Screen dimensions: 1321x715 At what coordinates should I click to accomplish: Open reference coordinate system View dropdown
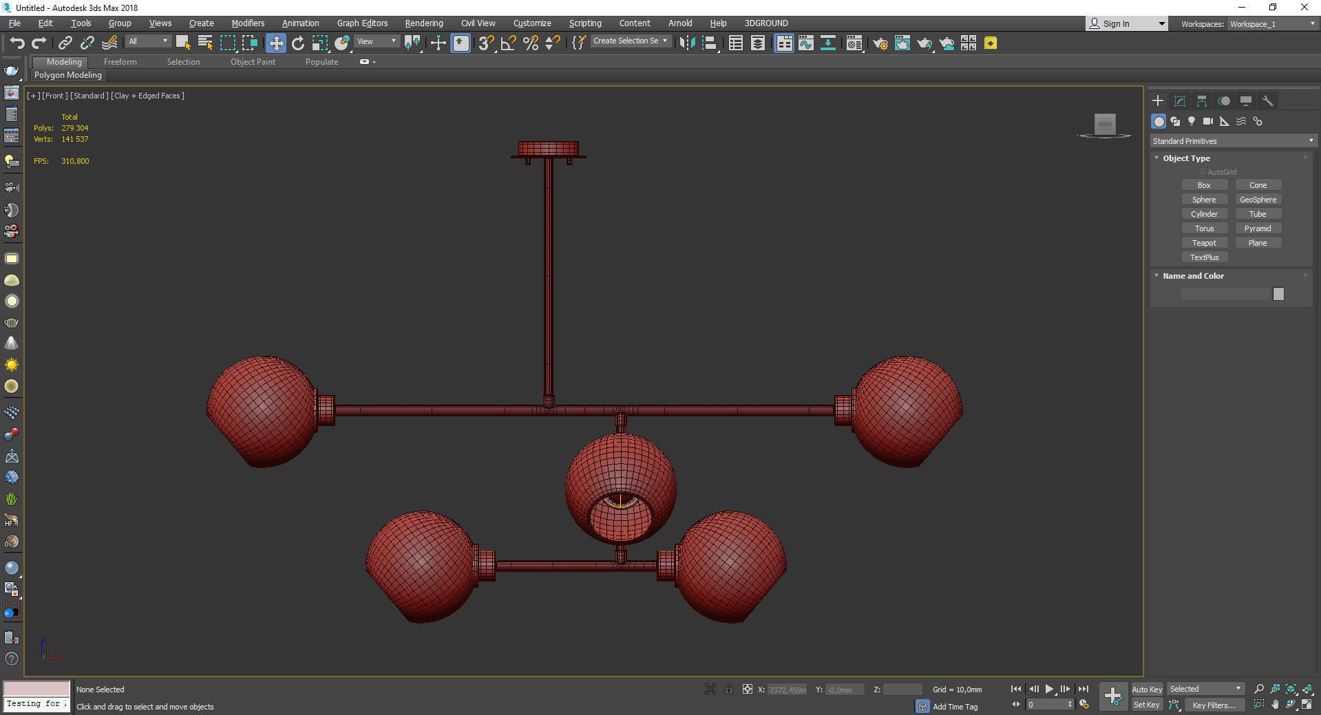[x=377, y=41]
